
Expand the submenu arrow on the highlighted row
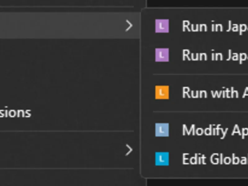(129, 26)
